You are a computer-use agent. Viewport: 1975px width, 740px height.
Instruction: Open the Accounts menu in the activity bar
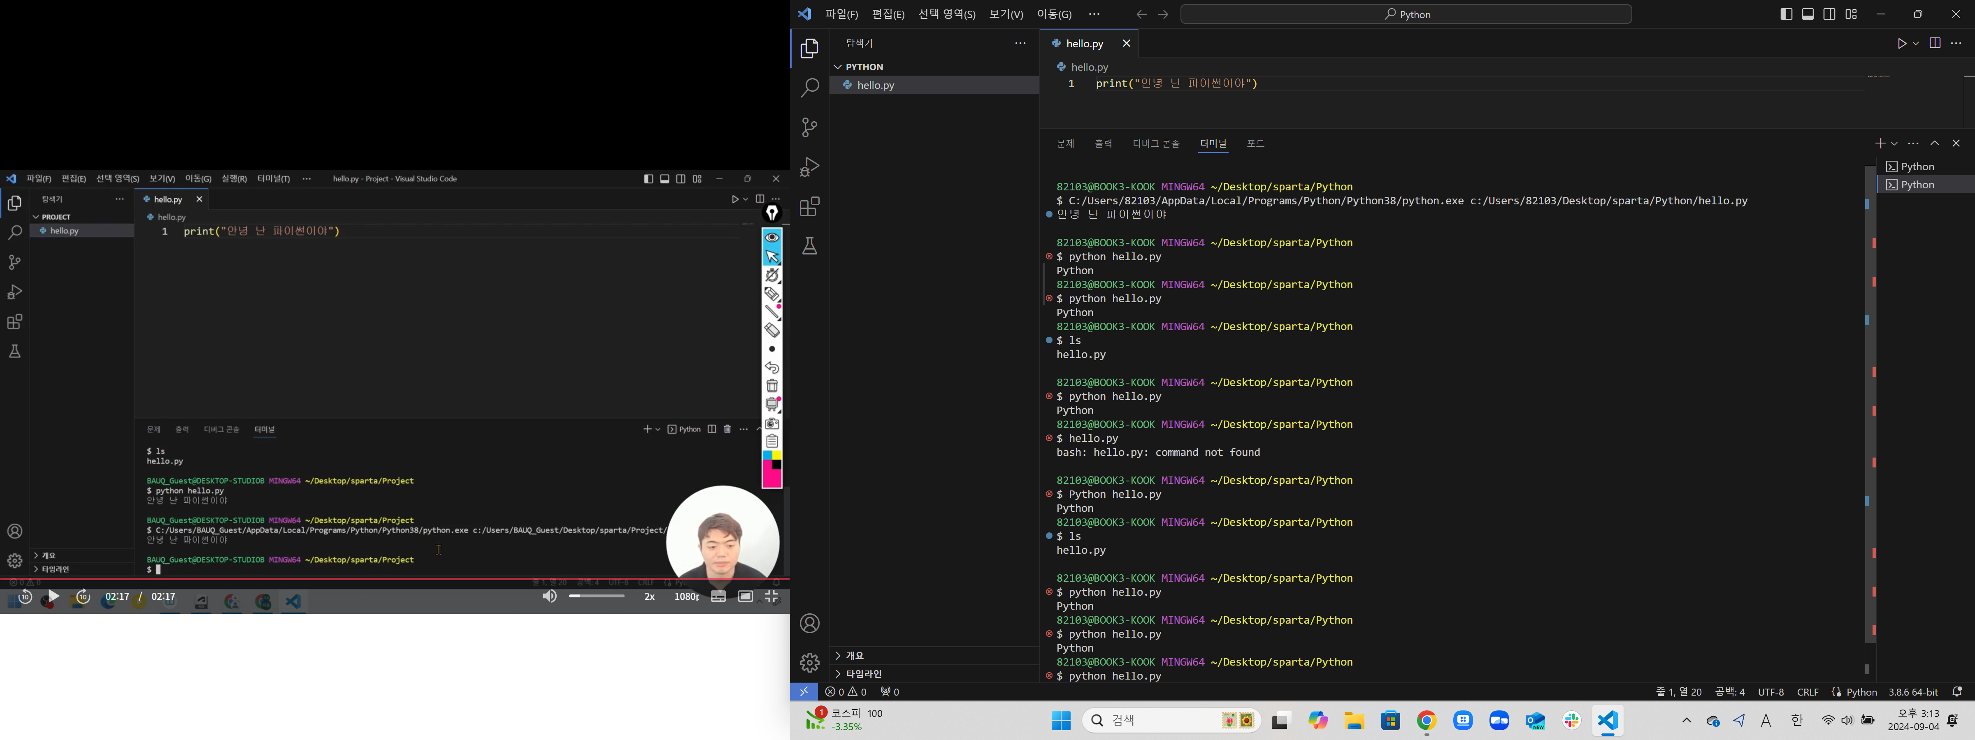pos(810,624)
